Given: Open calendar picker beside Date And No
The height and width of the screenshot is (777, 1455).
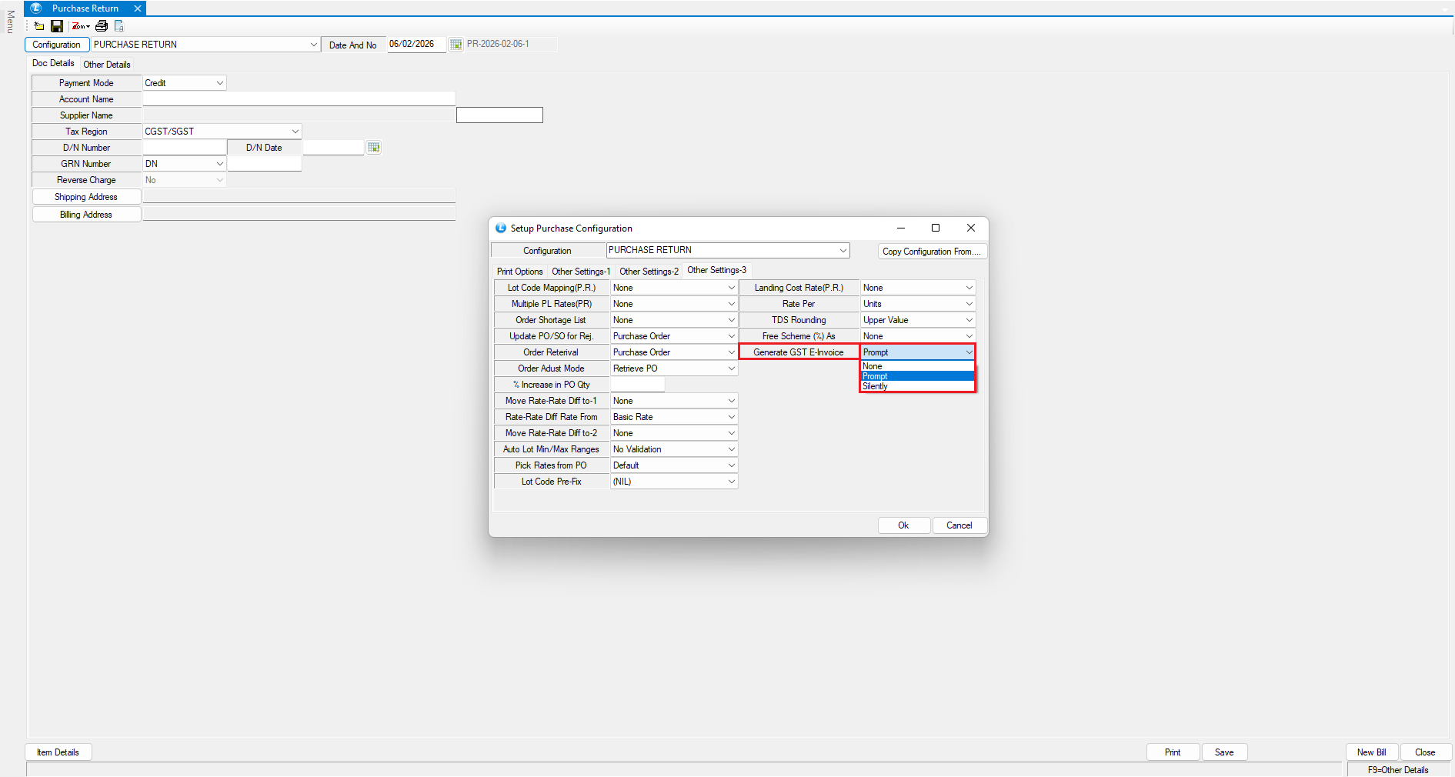Looking at the screenshot, I should coord(456,45).
